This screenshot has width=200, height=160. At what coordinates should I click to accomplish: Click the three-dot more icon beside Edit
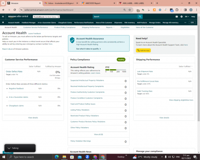pos(185,22)
